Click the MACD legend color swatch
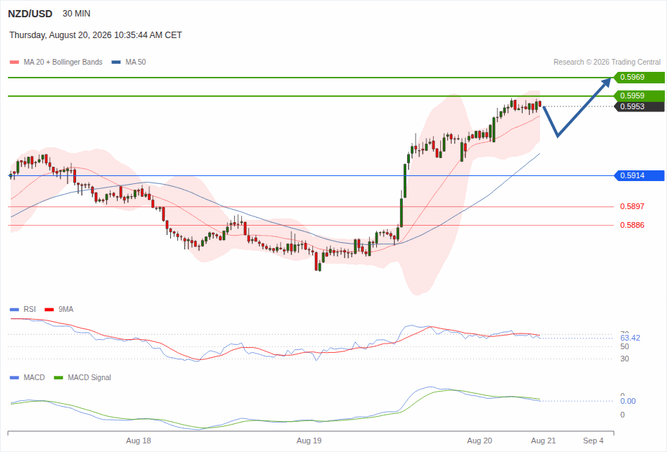Viewport: 667px width, 452px height. coord(14,377)
